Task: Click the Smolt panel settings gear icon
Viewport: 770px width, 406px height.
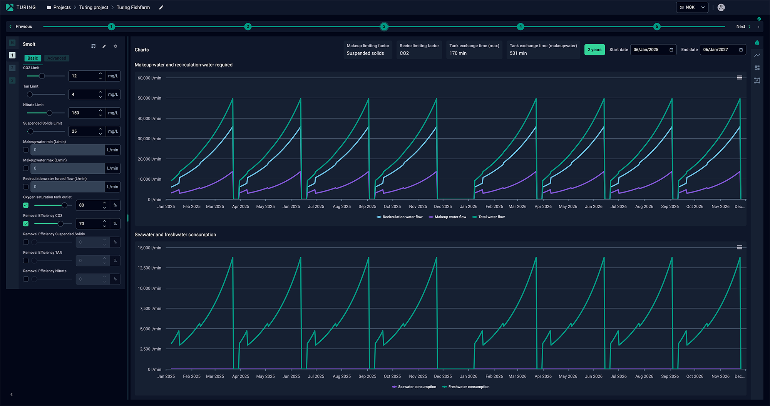Action: pos(115,47)
